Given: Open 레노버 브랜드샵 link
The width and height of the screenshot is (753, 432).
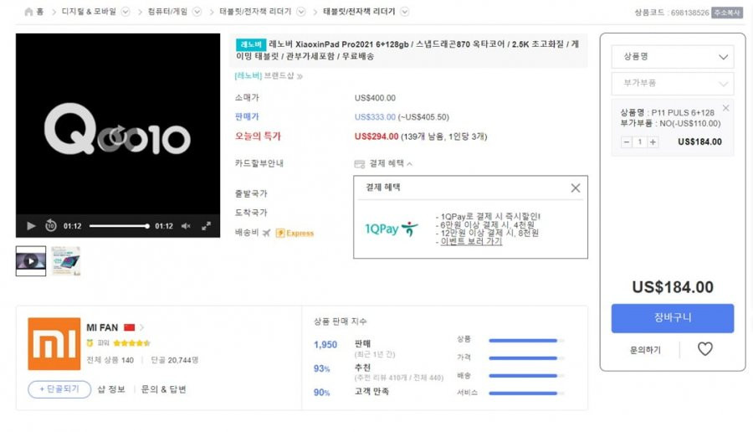Looking at the screenshot, I should [268, 76].
